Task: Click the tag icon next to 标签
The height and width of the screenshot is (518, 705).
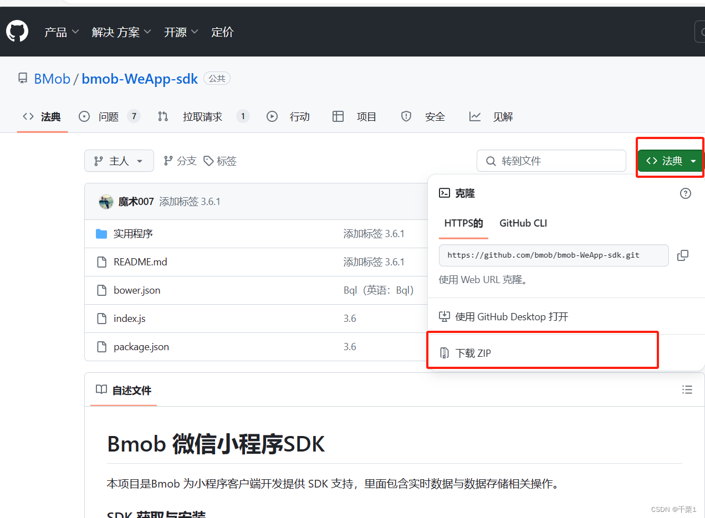Action: [x=208, y=160]
